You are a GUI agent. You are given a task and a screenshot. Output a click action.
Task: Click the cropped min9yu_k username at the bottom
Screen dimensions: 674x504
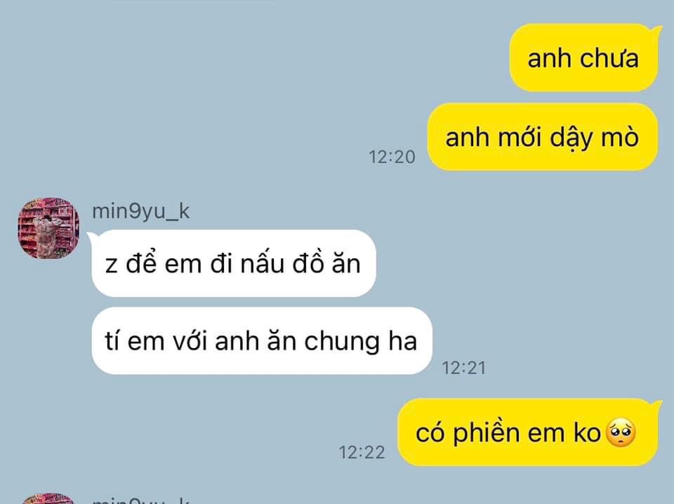(x=141, y=500)
